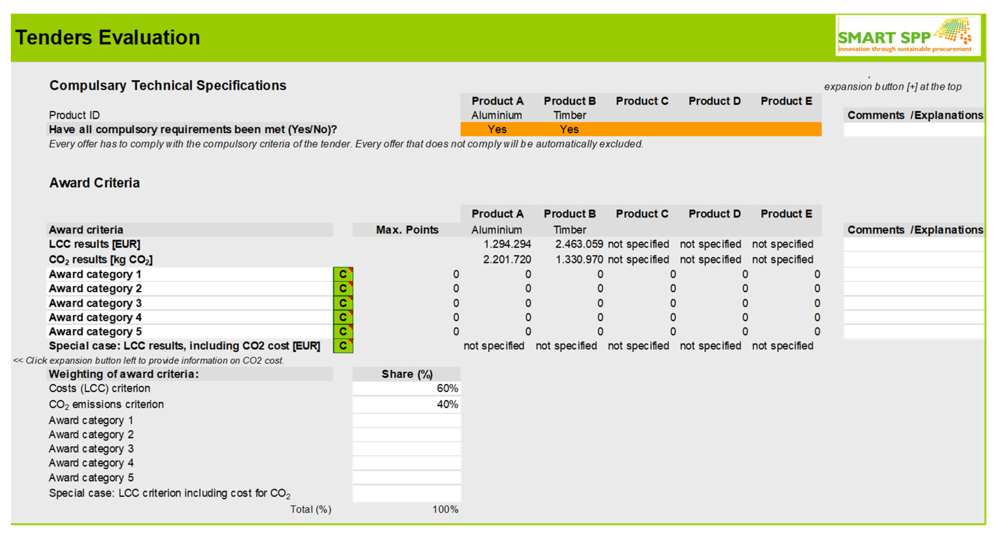This screenshot has width=995, height=535.
Task: Select Product A Aluminium ID cell
Action: 497,115
